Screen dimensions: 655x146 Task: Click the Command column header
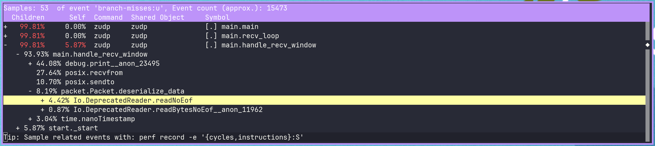point(108,17)
